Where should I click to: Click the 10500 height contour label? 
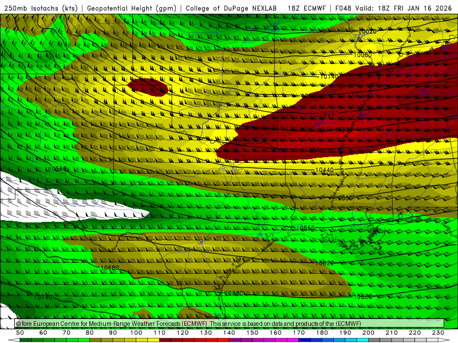344,198
